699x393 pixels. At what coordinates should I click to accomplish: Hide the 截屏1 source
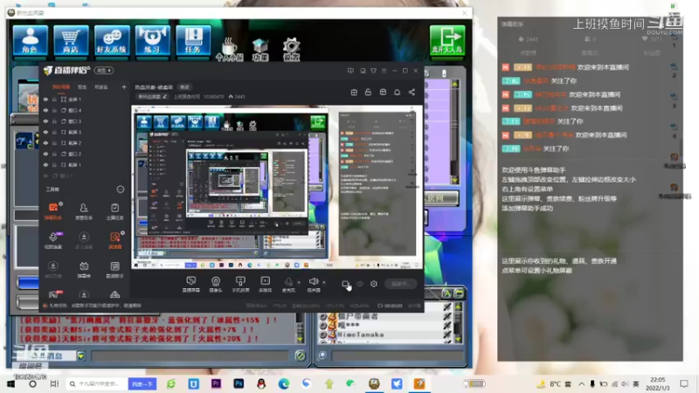tap(45, 165)
